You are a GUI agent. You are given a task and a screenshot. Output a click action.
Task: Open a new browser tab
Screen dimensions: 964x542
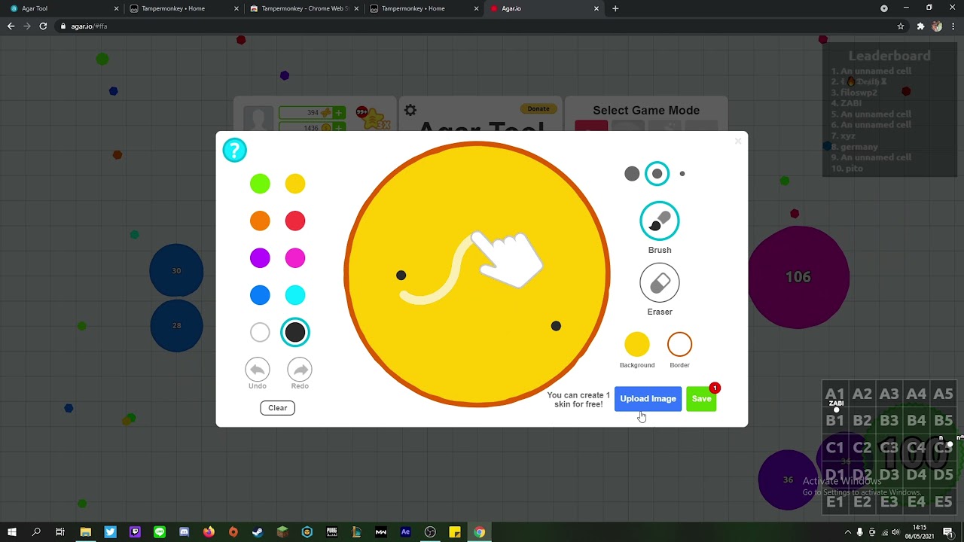615,8
